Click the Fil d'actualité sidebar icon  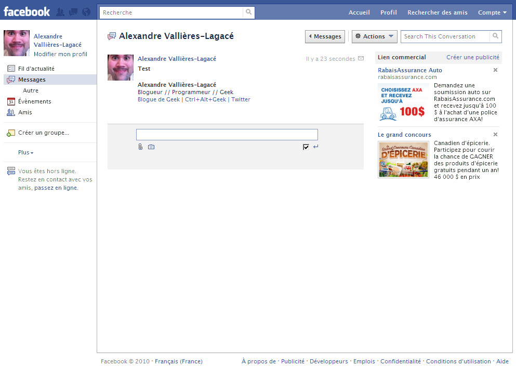point(11,69)
